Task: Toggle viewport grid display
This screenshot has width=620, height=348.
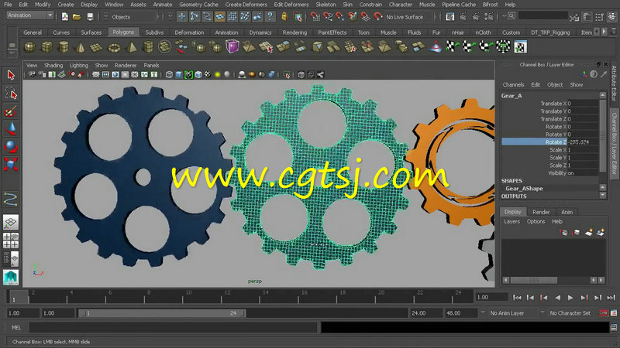Action: click(x=96, y=74)
